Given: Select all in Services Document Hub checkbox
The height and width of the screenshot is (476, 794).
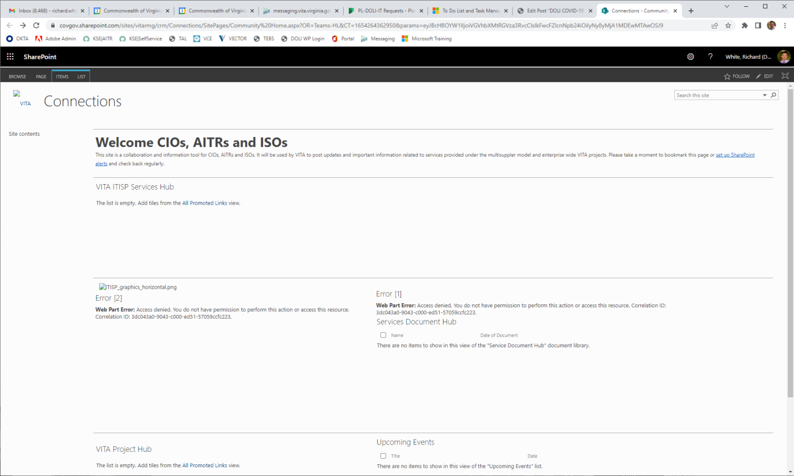Looking at the screenshot, I should [383, 335].
